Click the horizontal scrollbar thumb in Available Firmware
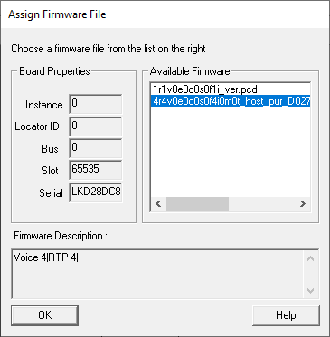The image size is (330, 337). [x=197, y=204]
